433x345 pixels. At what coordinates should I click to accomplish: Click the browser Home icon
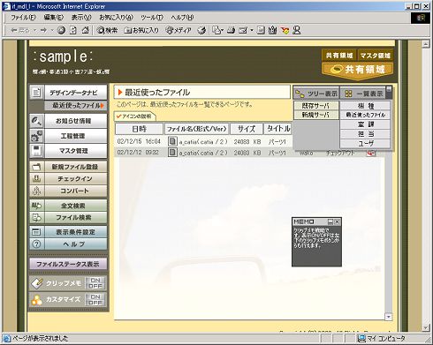[85, 30]
